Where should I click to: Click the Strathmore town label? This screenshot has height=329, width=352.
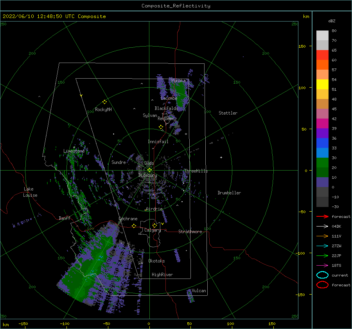[x=190, y=232]
